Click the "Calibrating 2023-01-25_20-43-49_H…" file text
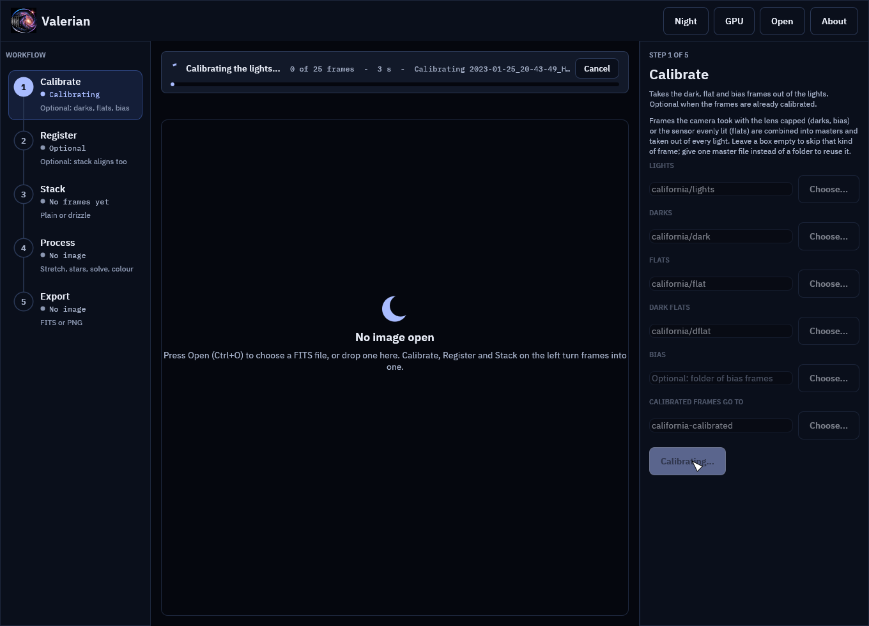869x626 pixels. click(x=492, y=69)
